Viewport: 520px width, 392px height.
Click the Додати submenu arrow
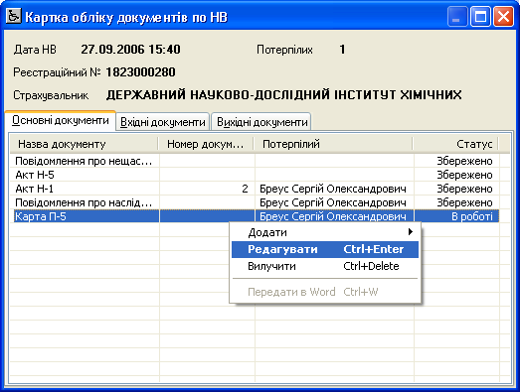[411, 232]
